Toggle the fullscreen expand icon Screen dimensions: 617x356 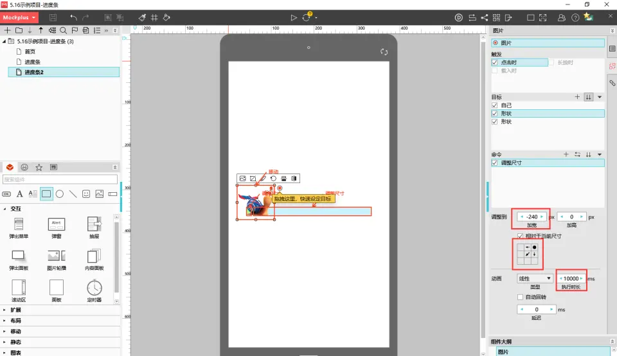[x=543, y=17]
